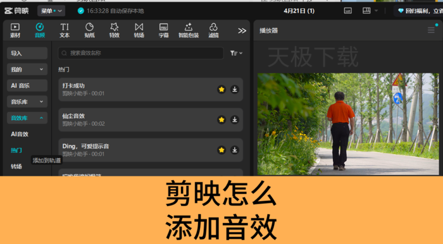The height and width of the screenshot is (244, 443).
Task: Select the AI音效 category
Action: tap(20, 134)
